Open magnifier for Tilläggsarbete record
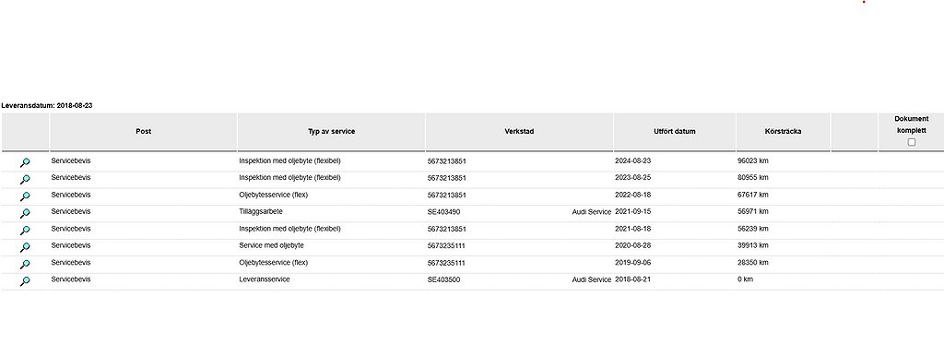The width and height of the screenshot is (944, 344). coord(25,213)
